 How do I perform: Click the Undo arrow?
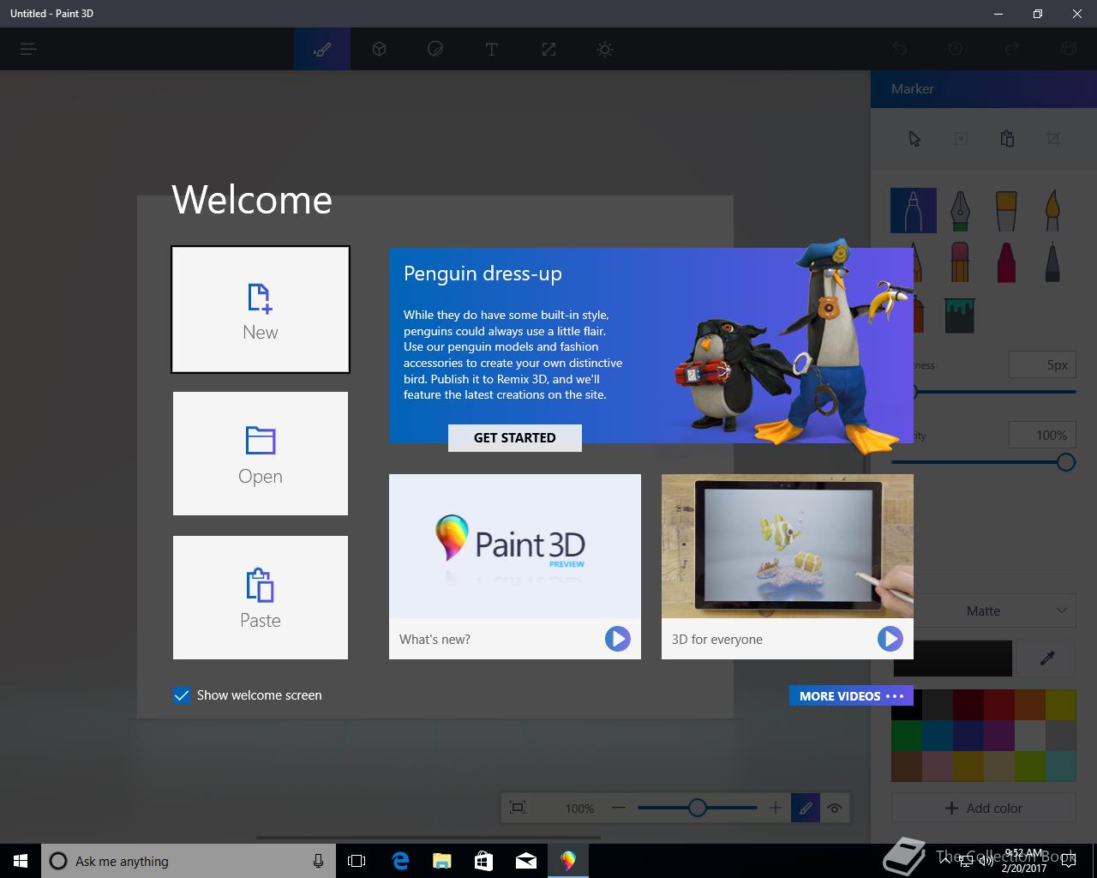pos(899,49)
